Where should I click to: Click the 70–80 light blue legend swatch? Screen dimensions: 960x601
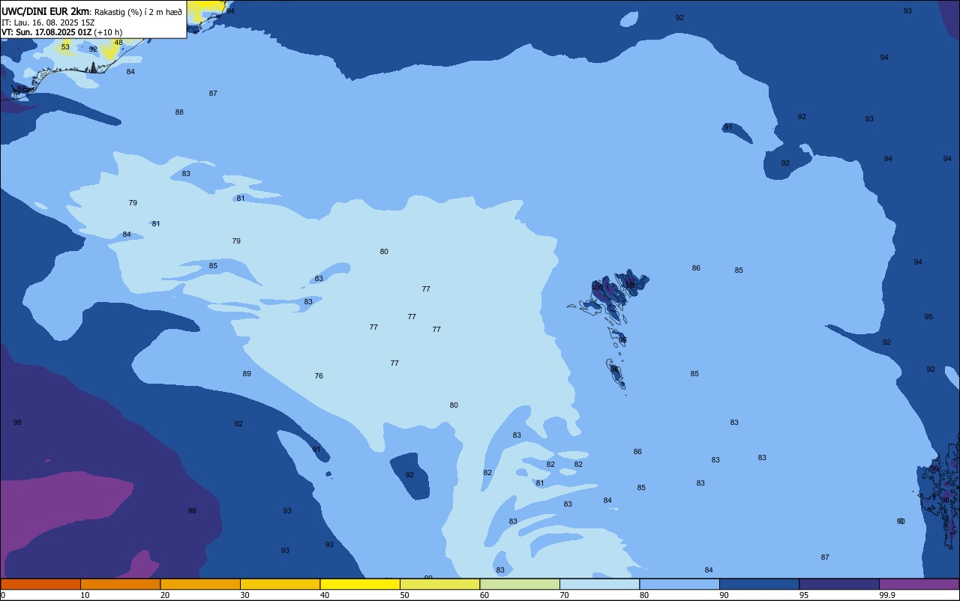(x=599, y=584)
